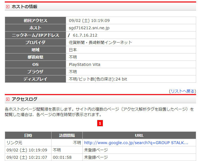Click the 日時 column header
Viewport: 204px width, 161px height.
tap(28, 135)
